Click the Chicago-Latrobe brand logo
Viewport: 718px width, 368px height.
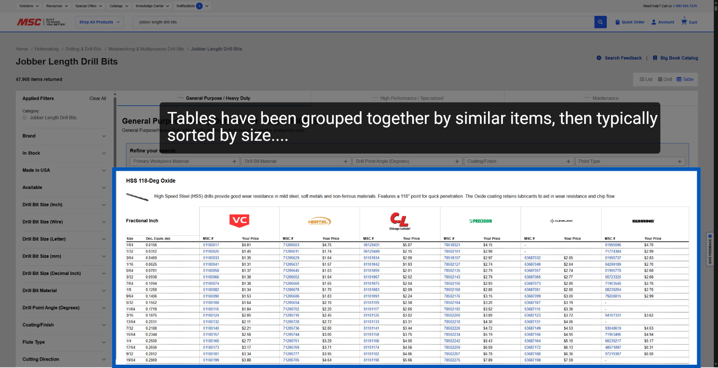pos(400,221)
